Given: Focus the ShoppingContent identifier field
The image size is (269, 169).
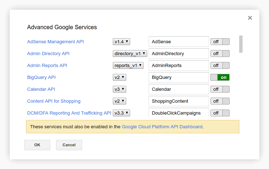Looking at the screenshot, I should [179, 101].
